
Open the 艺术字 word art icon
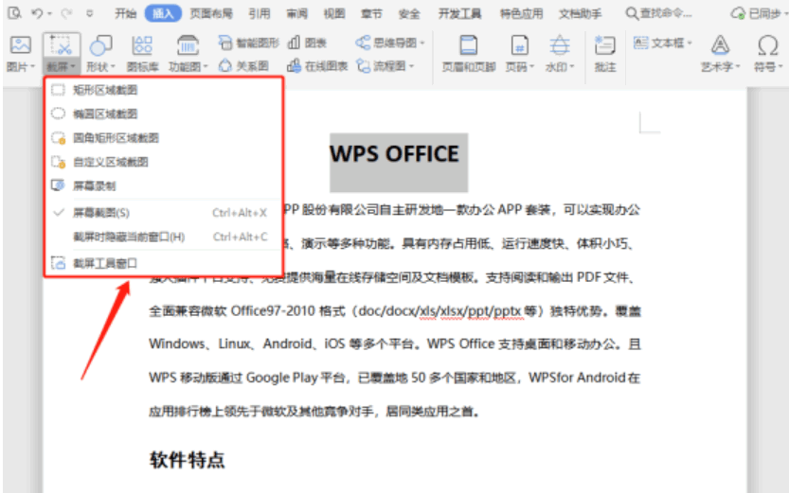(x=720, y=45)
